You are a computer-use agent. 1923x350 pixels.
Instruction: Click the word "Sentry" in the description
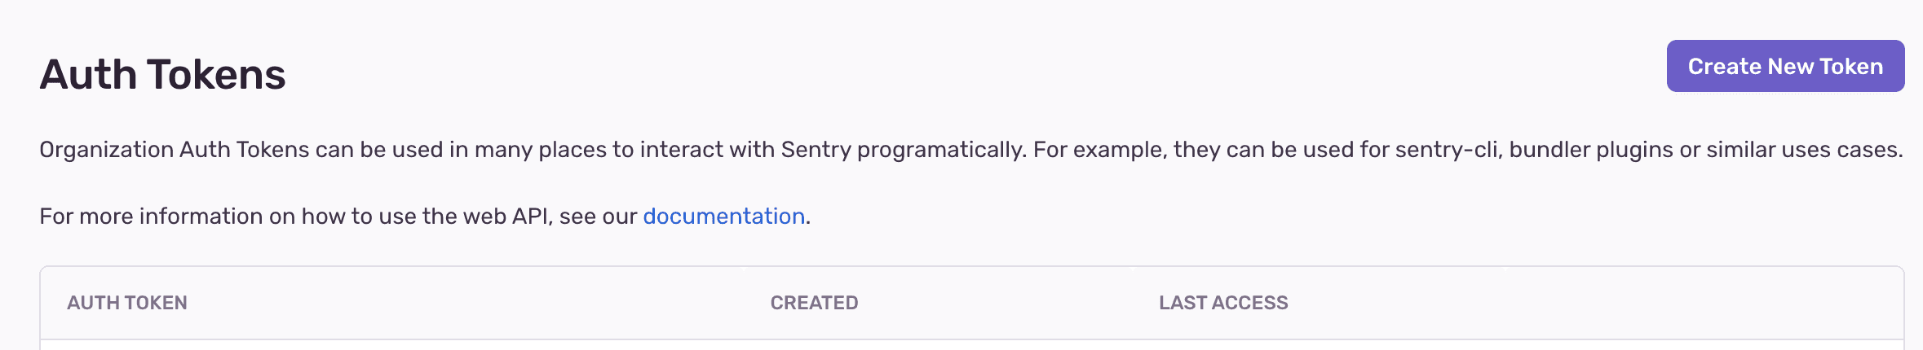click(x=816, y=150)
